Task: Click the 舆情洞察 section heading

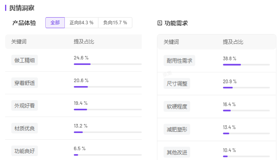Action: click(22, 7)
